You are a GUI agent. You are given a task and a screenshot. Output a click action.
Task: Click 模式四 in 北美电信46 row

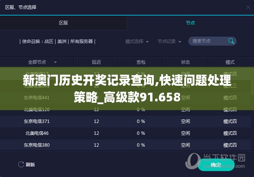(x=230, y=133)
